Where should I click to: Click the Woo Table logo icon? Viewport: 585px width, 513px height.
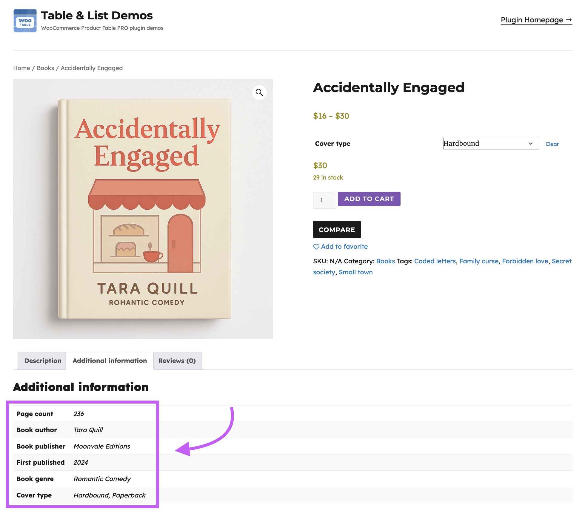pyautogui.click(x=25, y=21)
